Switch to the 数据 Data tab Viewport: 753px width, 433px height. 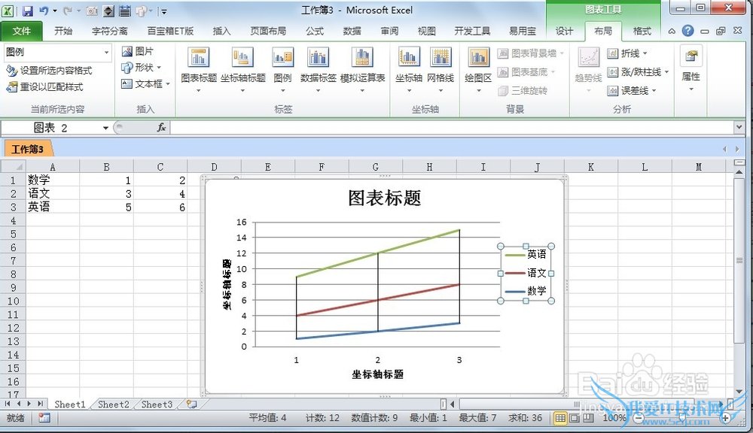coord(352,31)
